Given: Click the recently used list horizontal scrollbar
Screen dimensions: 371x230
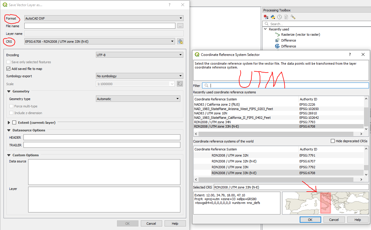Looking at the screenshot, I should pos(278,134).
